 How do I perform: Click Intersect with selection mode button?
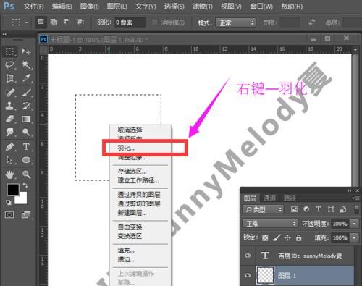click(x=80, y=22)
